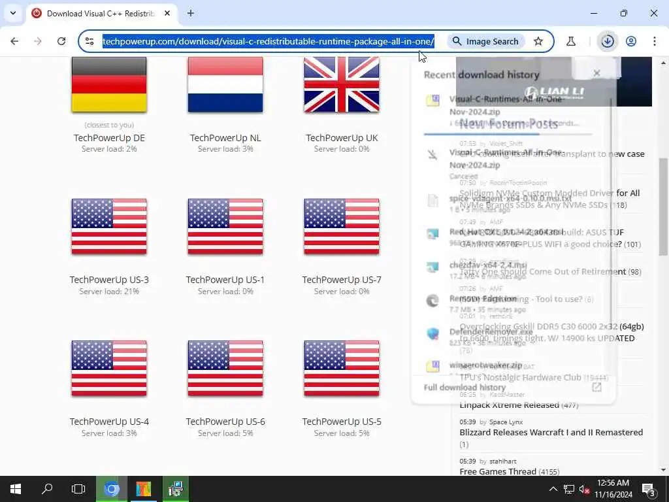Click the scrollbar up arrow
This screenshot has width=669, height=502.
[x=664, y=63]
